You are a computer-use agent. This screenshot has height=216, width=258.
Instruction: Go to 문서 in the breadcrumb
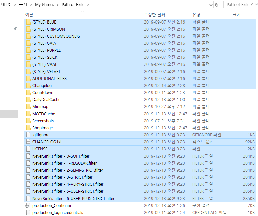[23, 5]
